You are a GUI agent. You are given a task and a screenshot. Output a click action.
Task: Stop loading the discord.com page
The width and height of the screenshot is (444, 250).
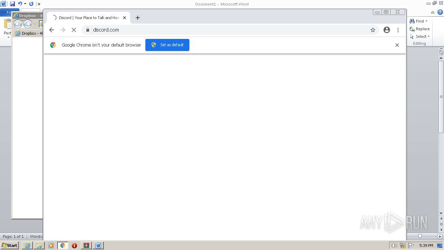tap(74, 30)
